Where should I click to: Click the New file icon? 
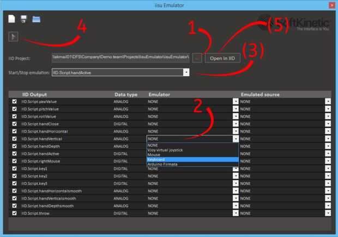pos(11,18)
